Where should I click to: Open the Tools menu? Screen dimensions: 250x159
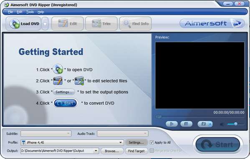tap(30, 12)
